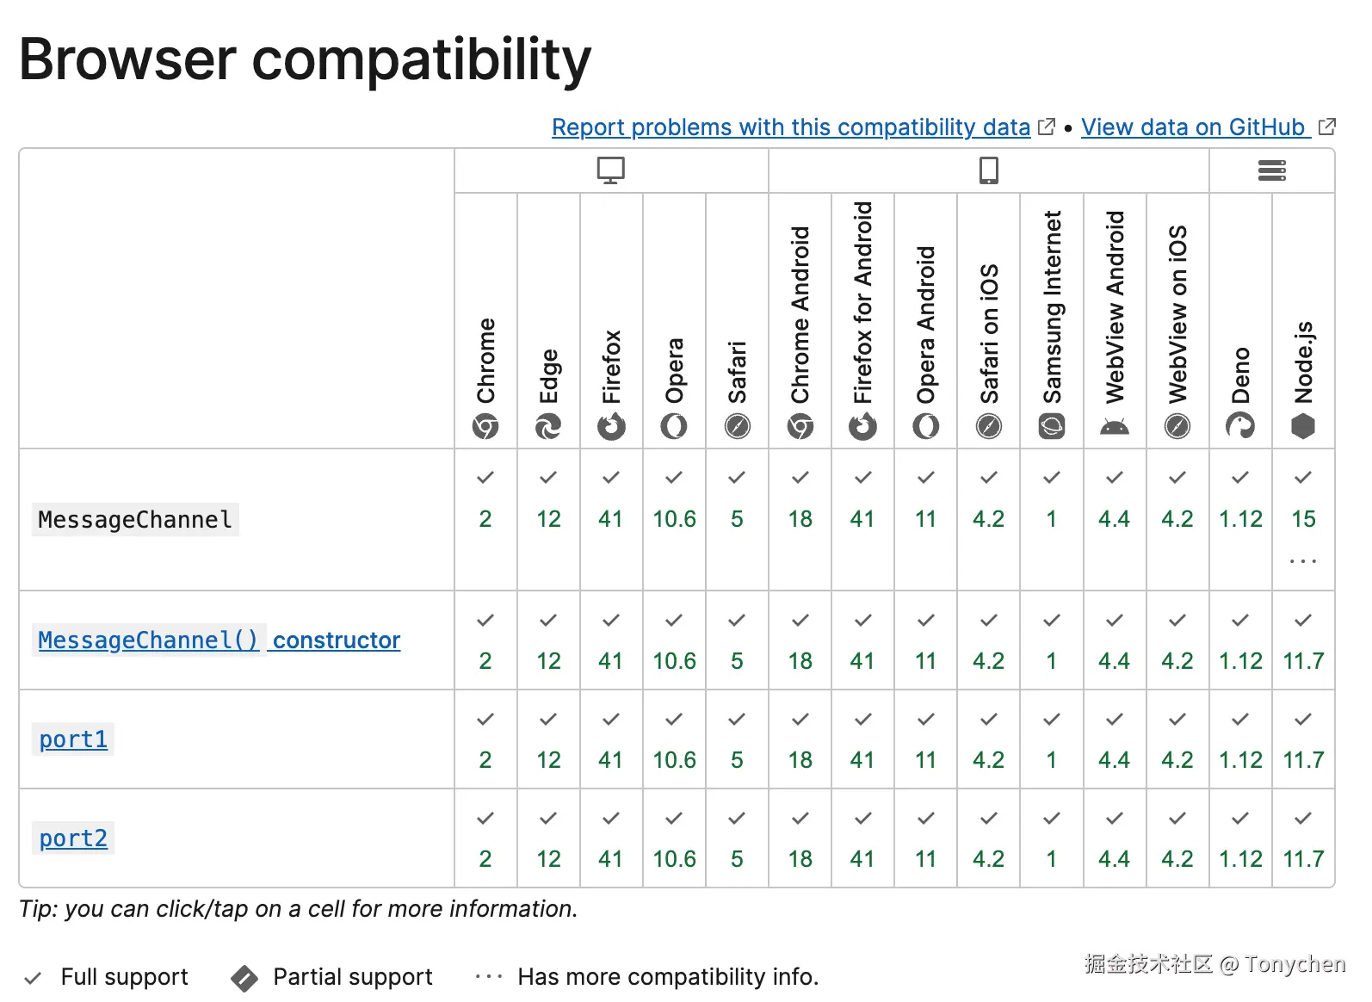Click the Samsung Internet icon

[1052, 426]
